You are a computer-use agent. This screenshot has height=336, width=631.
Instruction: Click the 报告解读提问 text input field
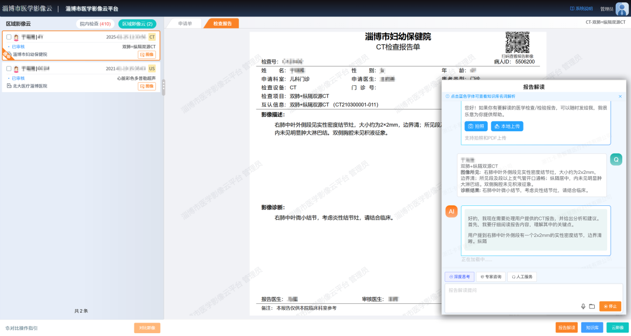coord(508,290)
